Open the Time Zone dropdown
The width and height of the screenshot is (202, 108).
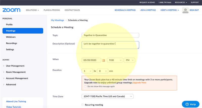tap(108, 96)
